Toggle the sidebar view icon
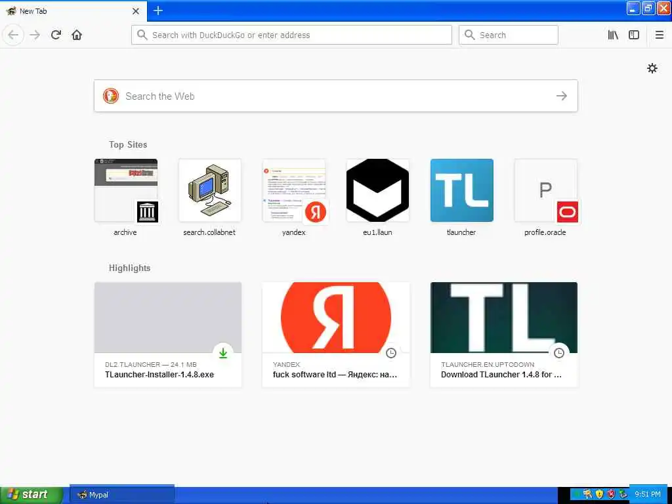The width and height of the screenshot is (672, 504). coord(634,35)
